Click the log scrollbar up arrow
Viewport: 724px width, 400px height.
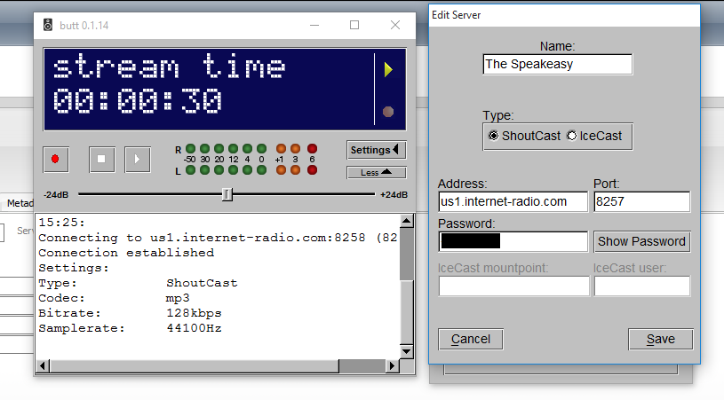pyautogui.click(x=406, y=219)
